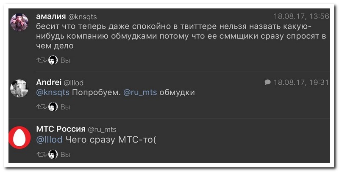
Task: Open the Andrei display name
Action: point(49,82)
